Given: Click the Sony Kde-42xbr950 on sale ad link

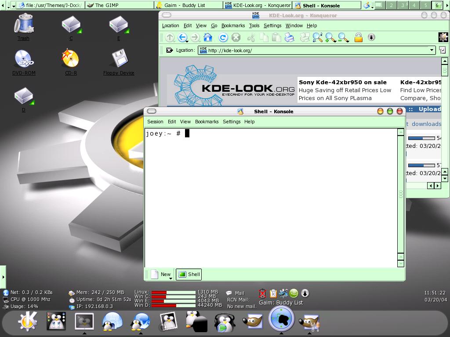Looking at the screenshot, I should (x=343, y=82).
